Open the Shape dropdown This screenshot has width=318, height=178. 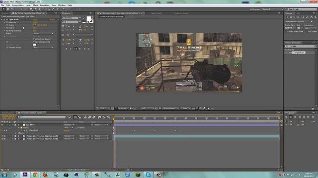43,34
